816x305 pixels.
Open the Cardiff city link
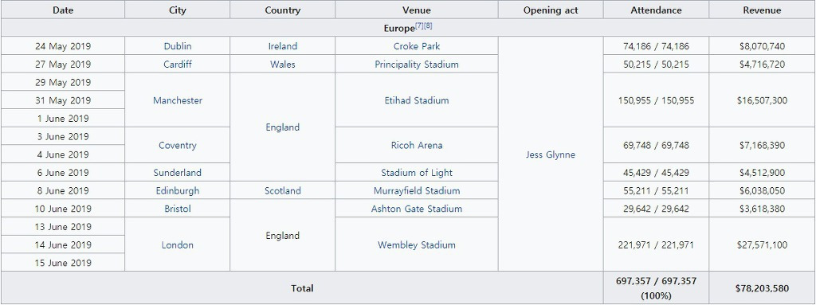point(178,65)
